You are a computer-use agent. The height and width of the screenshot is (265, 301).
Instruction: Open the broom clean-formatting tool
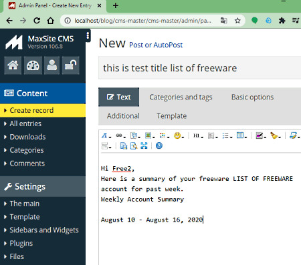tap(275, 136)
